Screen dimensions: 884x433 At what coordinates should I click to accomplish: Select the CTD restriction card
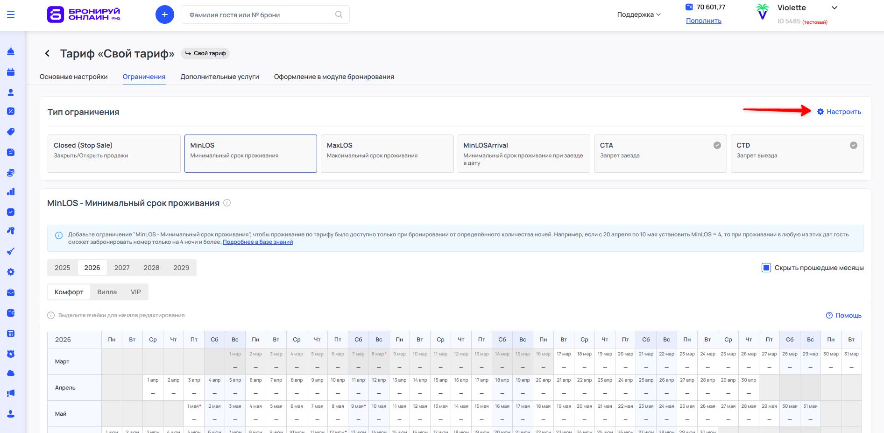pos(796,154)
